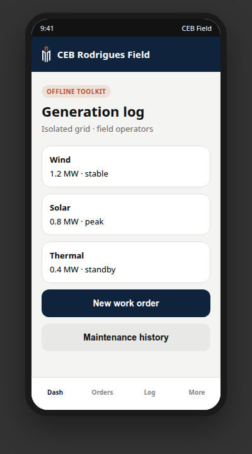Switch to the Orders tab
The width and height of the screenshot is (252, 454).
[103, 392]
